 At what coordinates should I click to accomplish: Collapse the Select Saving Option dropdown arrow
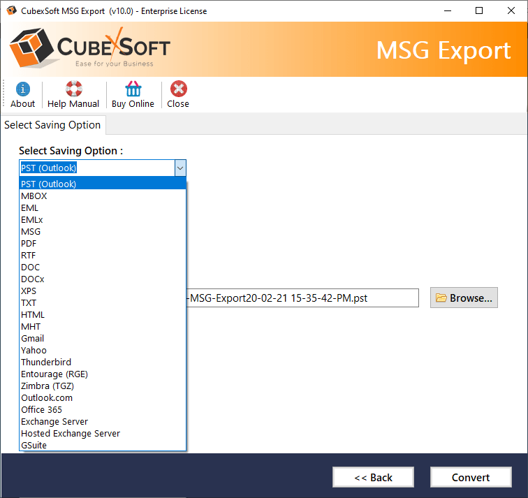coord(179,168)
